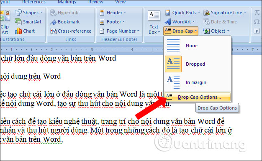The height and width of the screenshot is (161, 262).
Task: Switch to the Mailings tab
Action: 67,2
